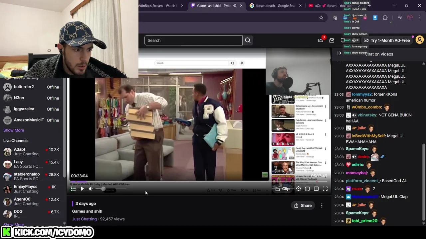
Task: Open the chapters list icon in the player
Action: click(x=73, y=189)
